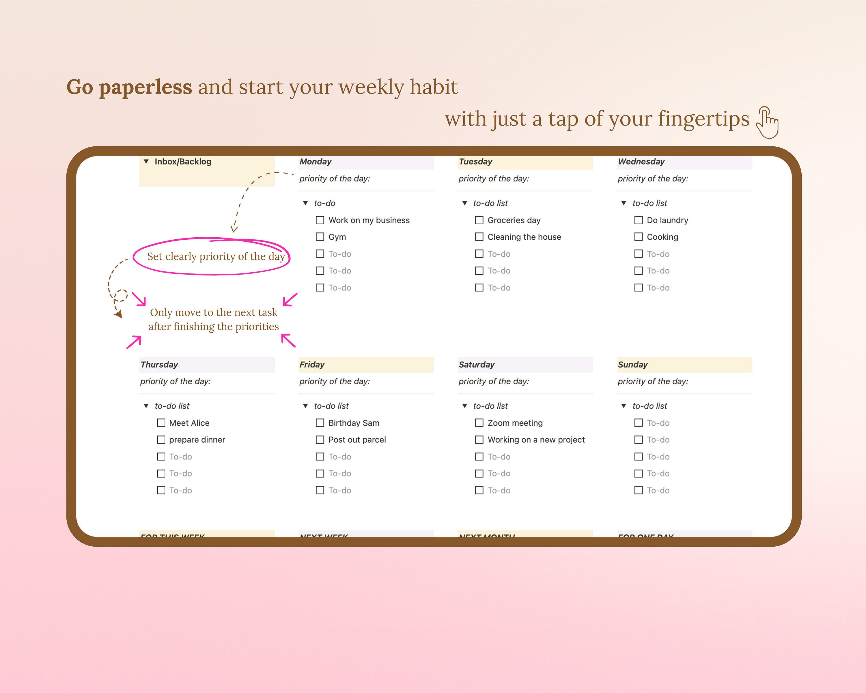Tick 'prepare dinner' checkbox
The height and width of the screenshot is (693, 866).
pos(161,439)
